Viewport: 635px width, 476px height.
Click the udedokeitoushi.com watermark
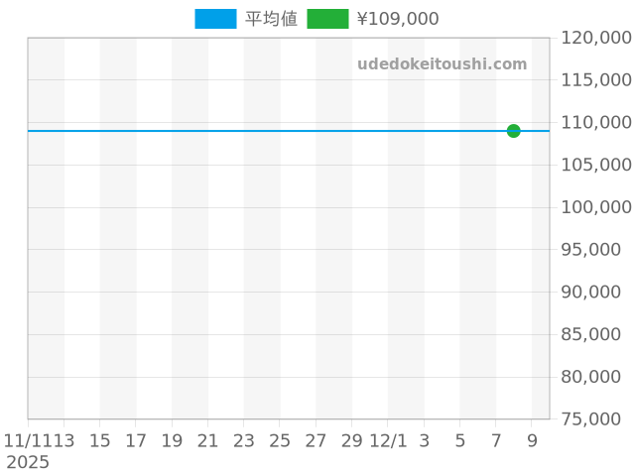tap(442, 64)
